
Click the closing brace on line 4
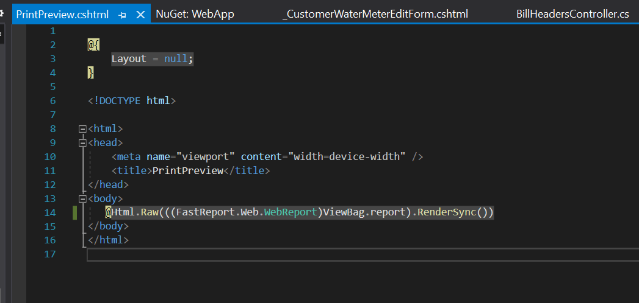pyautogui.click(x=91, y=72)
